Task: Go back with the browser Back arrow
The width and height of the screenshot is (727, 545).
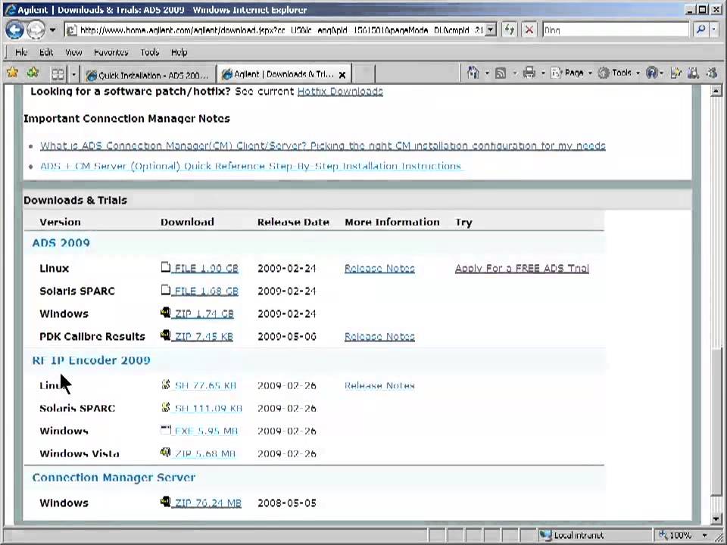Action: click(15, 30)
